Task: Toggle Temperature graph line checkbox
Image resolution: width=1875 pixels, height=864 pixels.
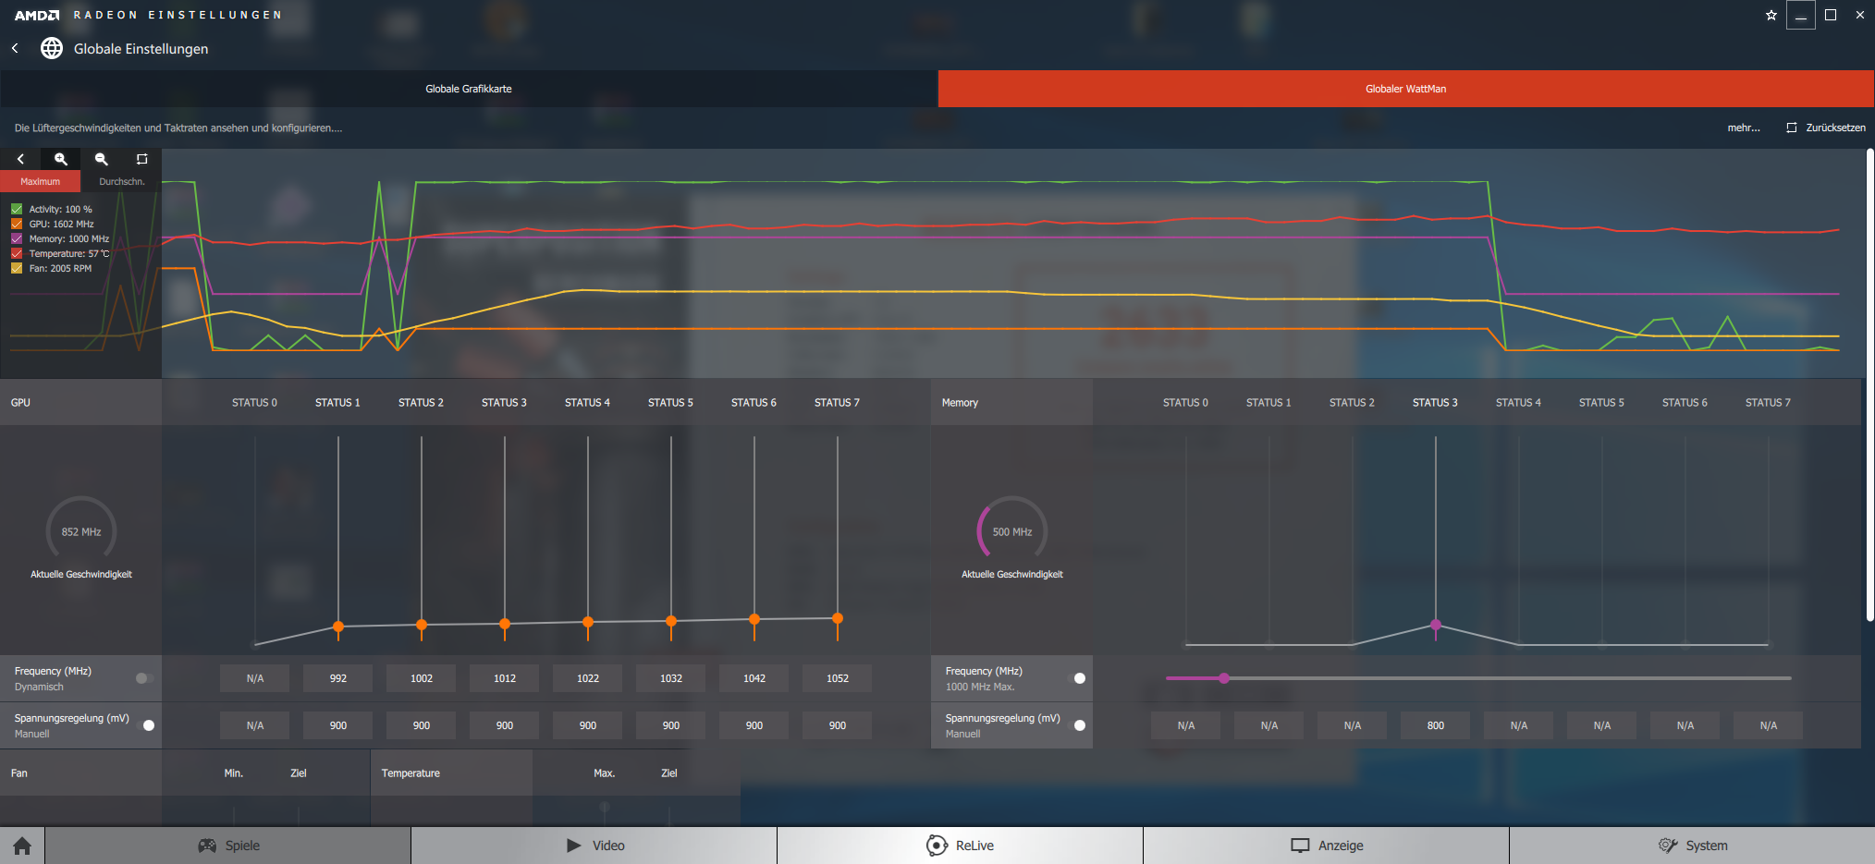Action: pos(17,253)
